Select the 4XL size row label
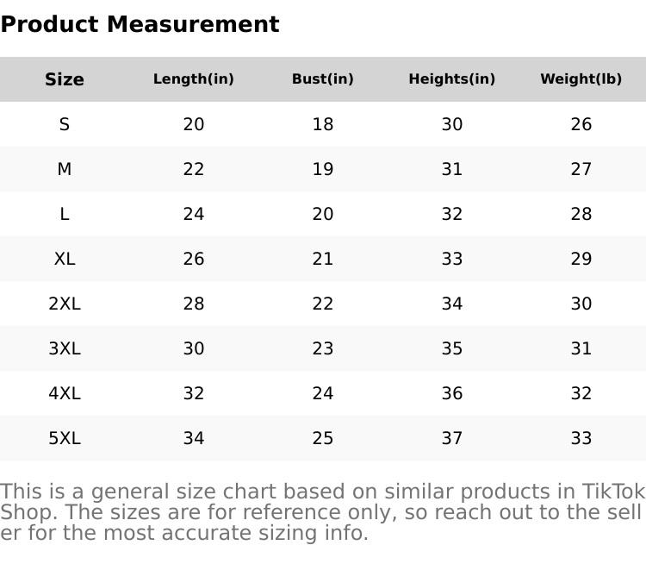The image size is (646, 564). coord(65,393)
